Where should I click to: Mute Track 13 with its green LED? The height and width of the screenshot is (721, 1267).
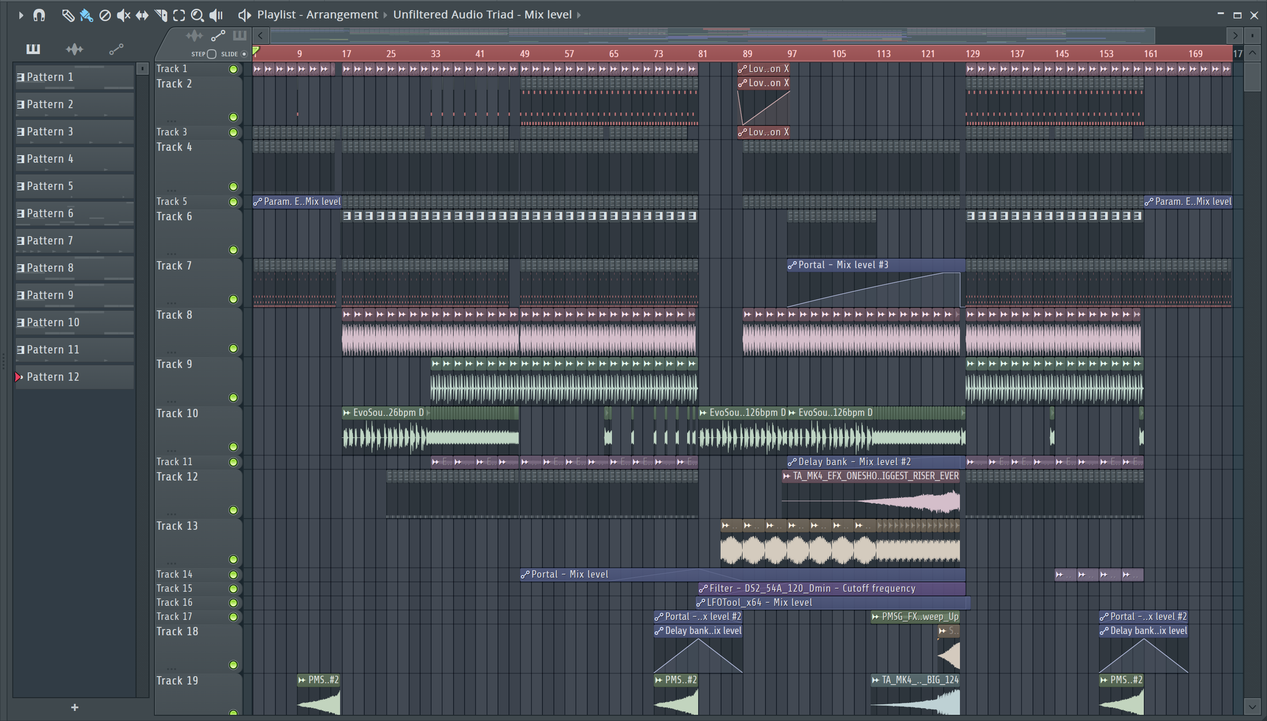click(x=233, y=560)
